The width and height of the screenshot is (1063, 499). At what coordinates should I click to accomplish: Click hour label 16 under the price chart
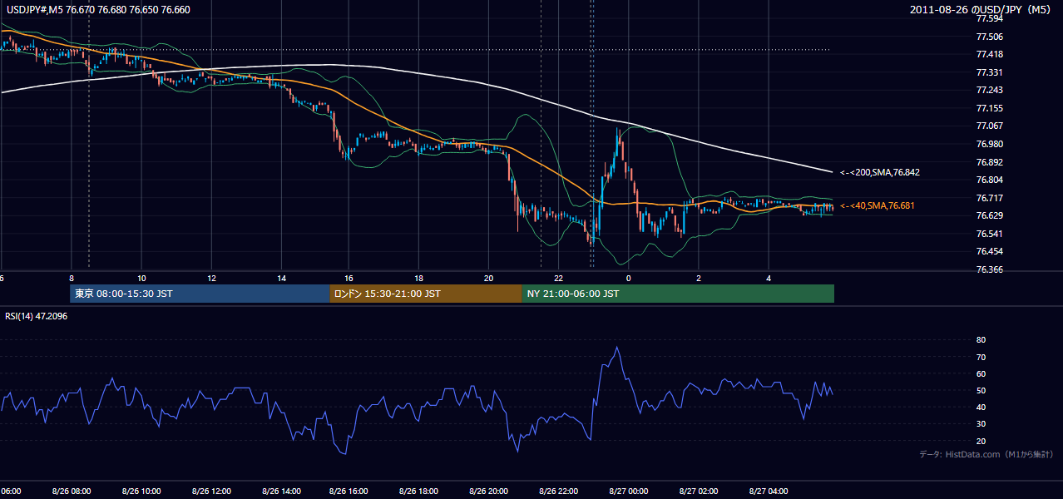coord(349,278)
